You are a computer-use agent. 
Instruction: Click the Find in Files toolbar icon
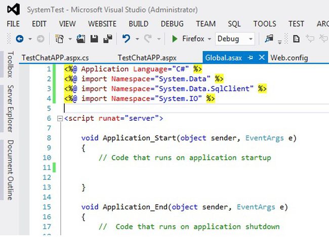tap(269, 39)
